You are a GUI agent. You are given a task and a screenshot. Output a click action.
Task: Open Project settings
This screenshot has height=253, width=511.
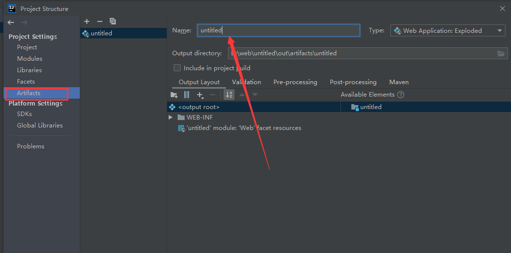click(27, 47)
